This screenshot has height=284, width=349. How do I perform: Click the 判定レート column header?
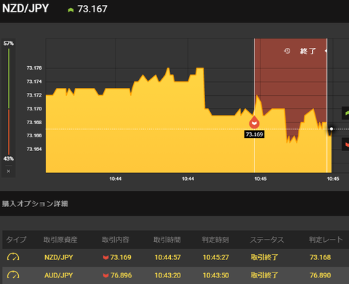pyautogui.click(x=326, y=240)
